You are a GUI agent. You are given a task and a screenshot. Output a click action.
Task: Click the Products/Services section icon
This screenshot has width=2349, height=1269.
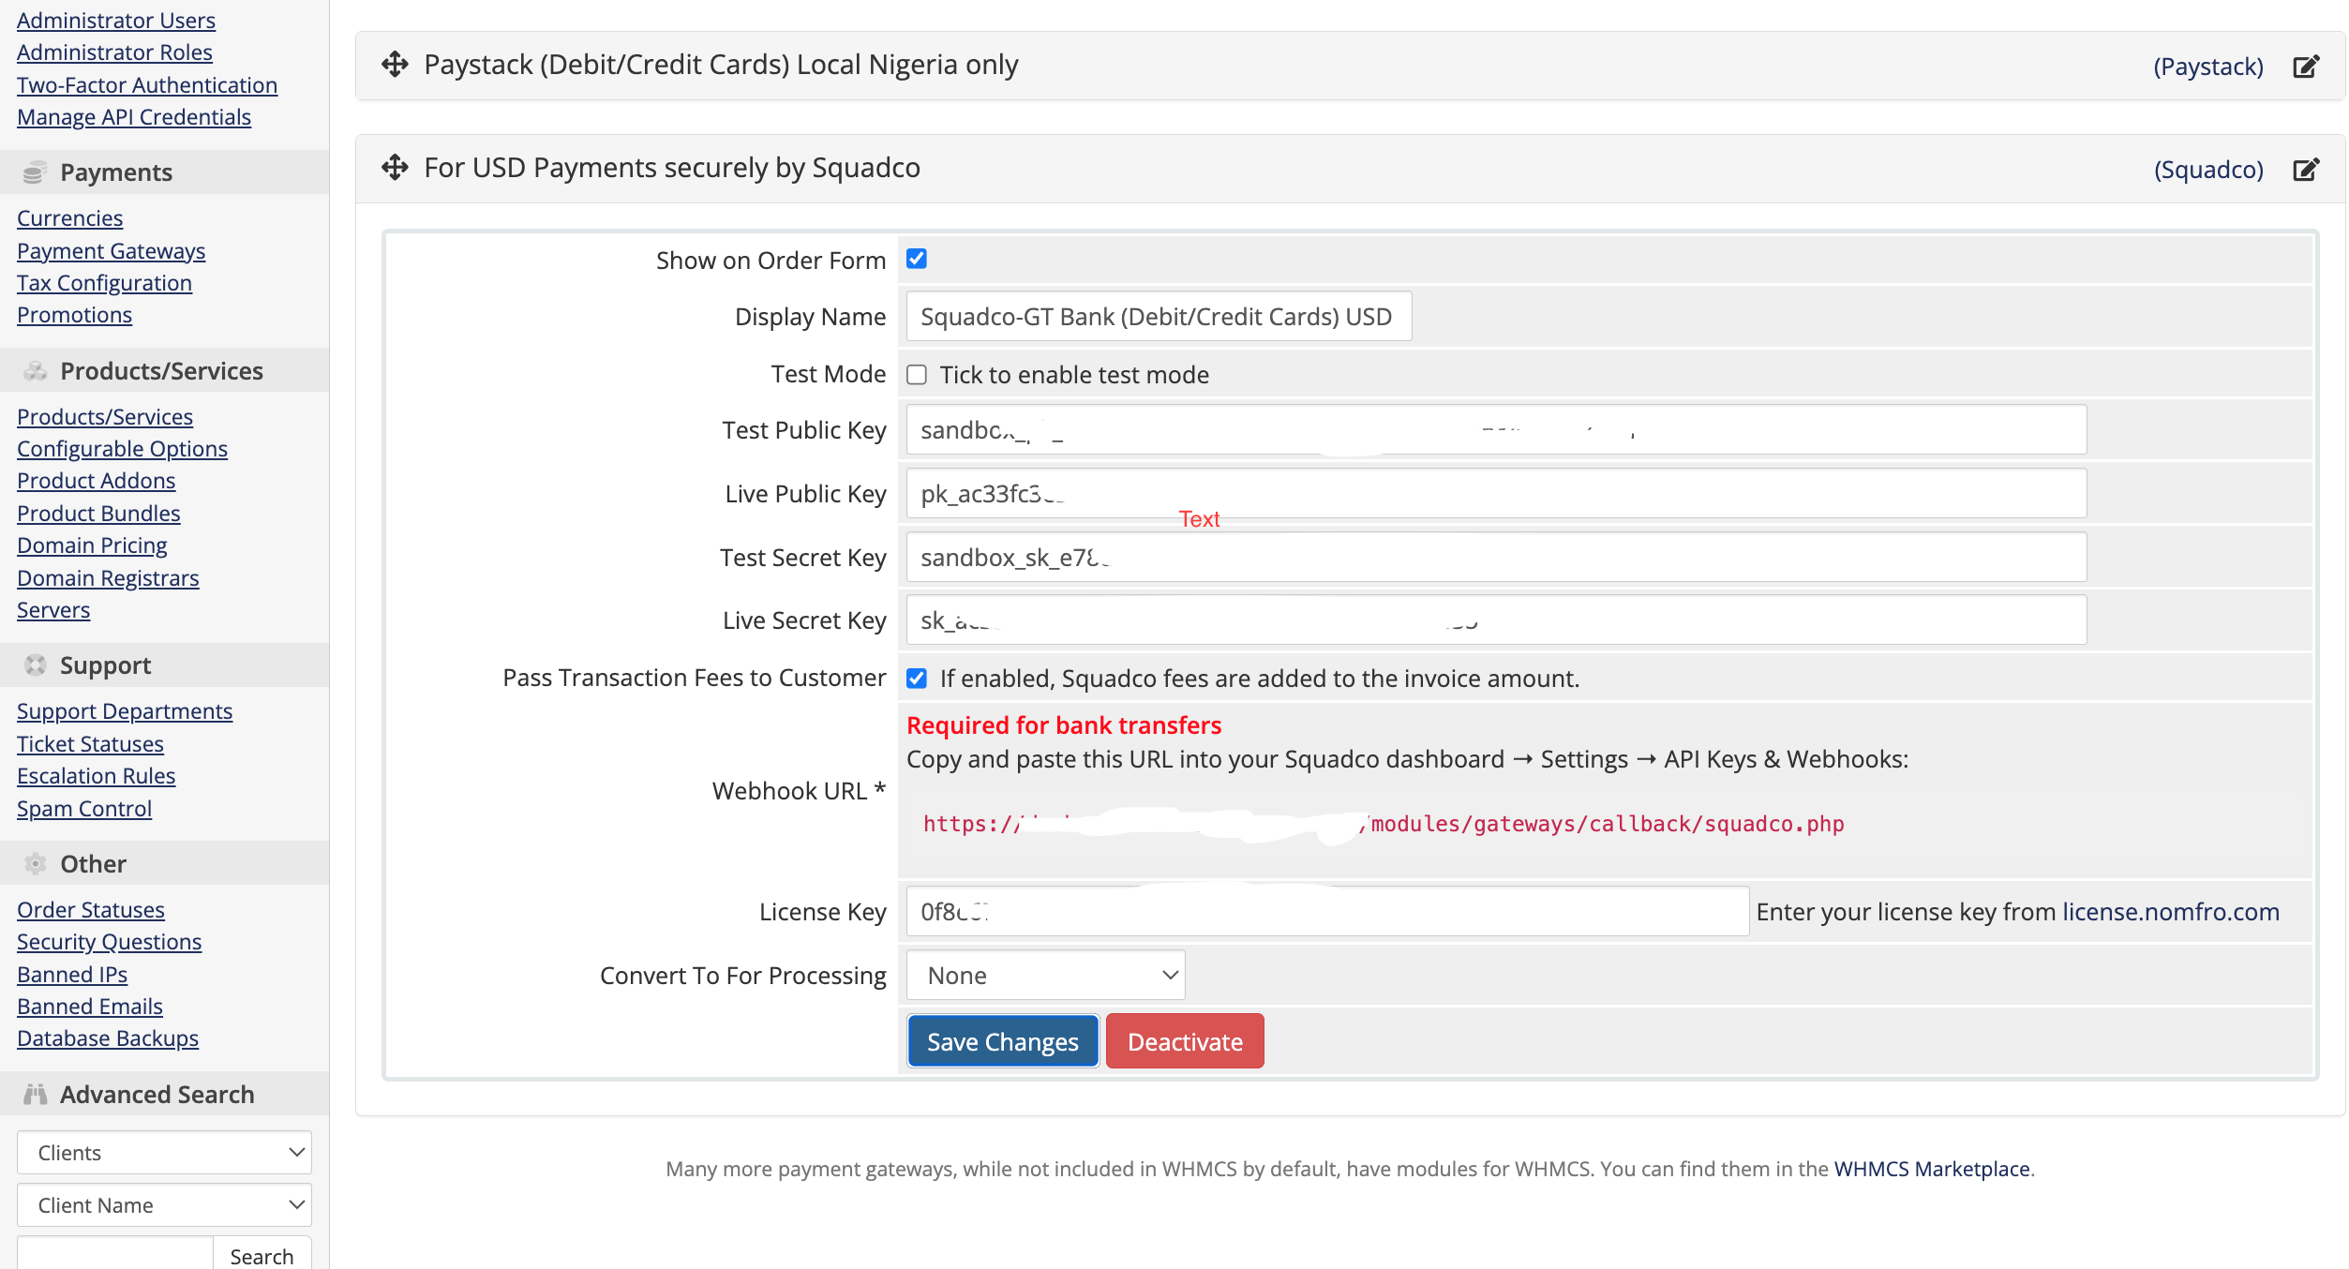(x=35, y=371)
